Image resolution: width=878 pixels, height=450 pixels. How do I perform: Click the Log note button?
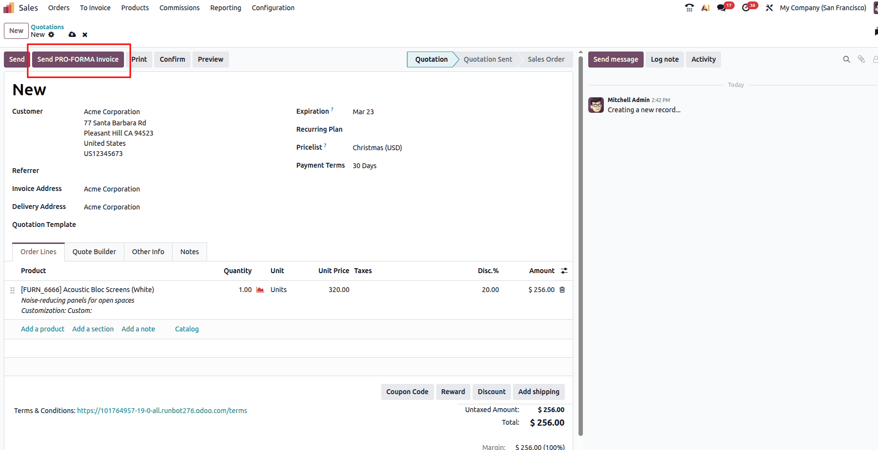coord(665,59)
